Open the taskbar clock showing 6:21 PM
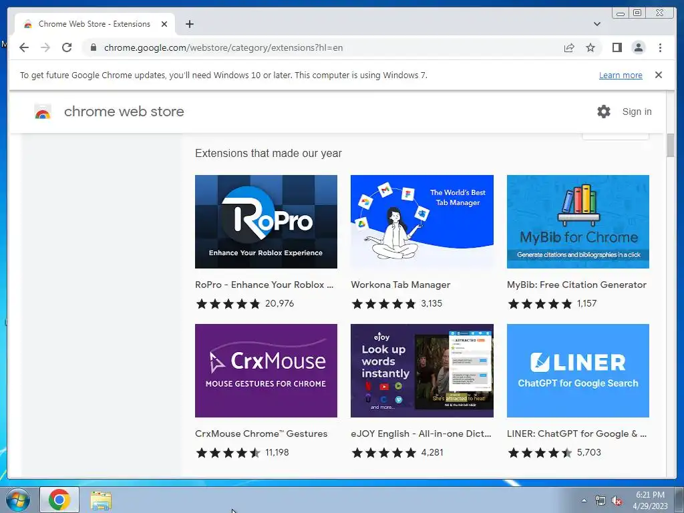 [x=650, y=500]
